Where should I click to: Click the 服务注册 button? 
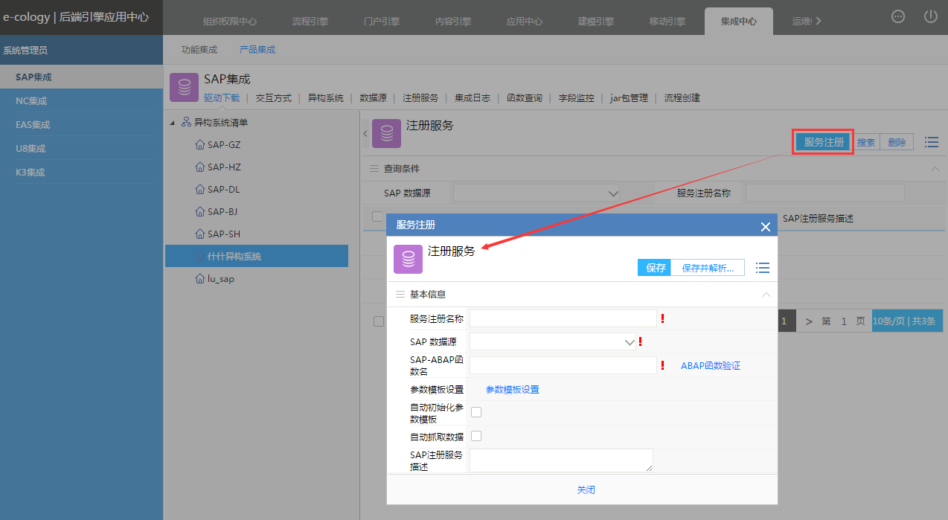[824, 142]
